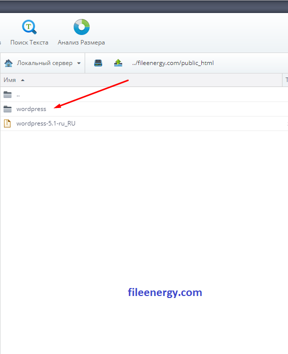The height and width of the screenshot is (354, 288).
Task: Click the Поиск Текста label
Action: (29, 42)
